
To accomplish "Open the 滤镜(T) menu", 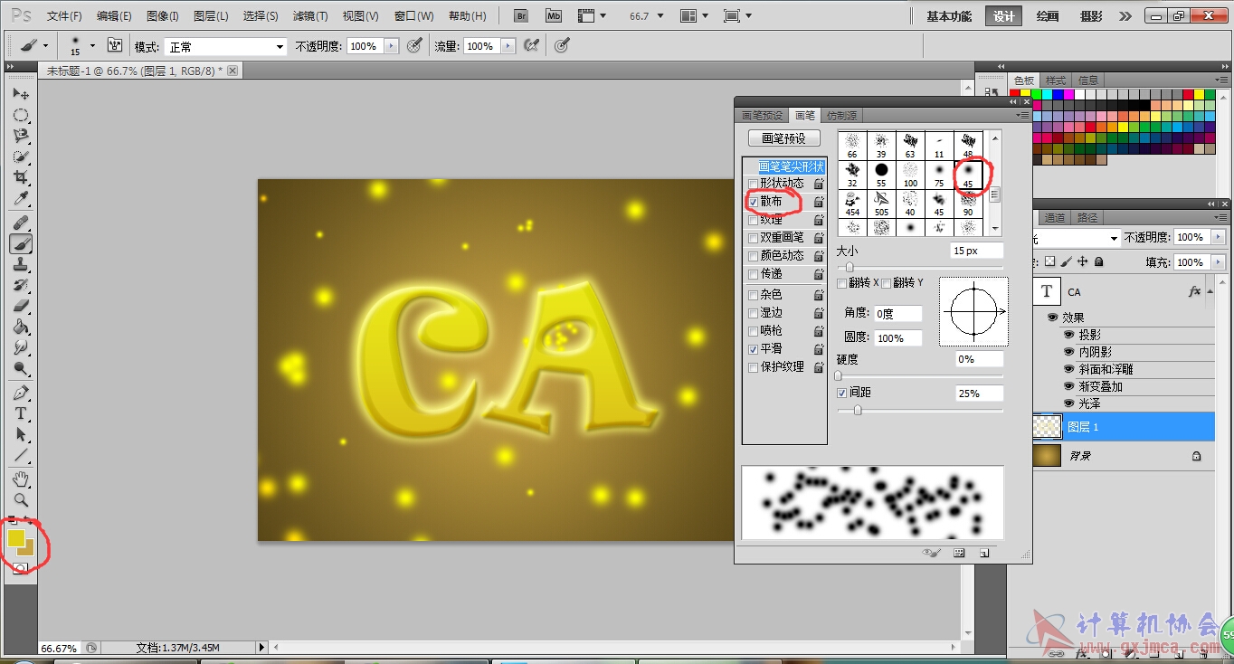I will [310, 16].
